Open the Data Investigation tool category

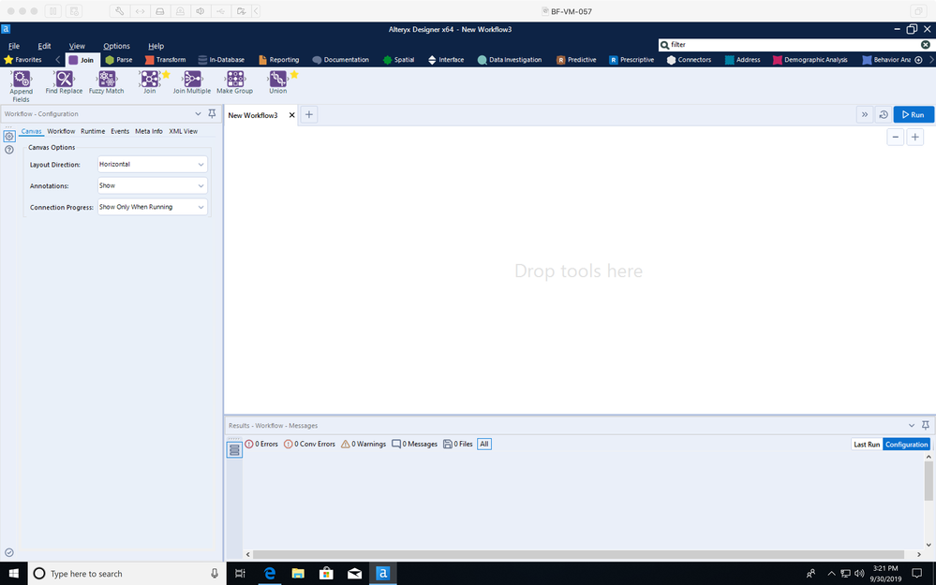point(510,60)
